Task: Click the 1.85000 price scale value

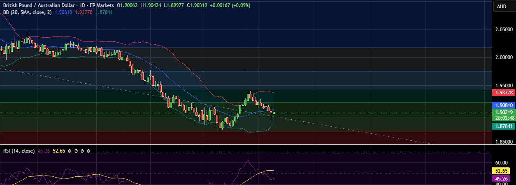Action: tap(504, 142)
